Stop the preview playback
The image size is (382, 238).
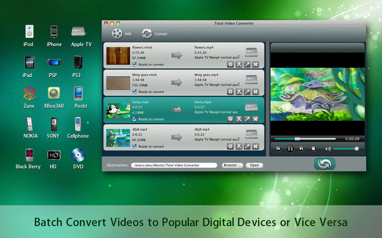tap(314, 149)
